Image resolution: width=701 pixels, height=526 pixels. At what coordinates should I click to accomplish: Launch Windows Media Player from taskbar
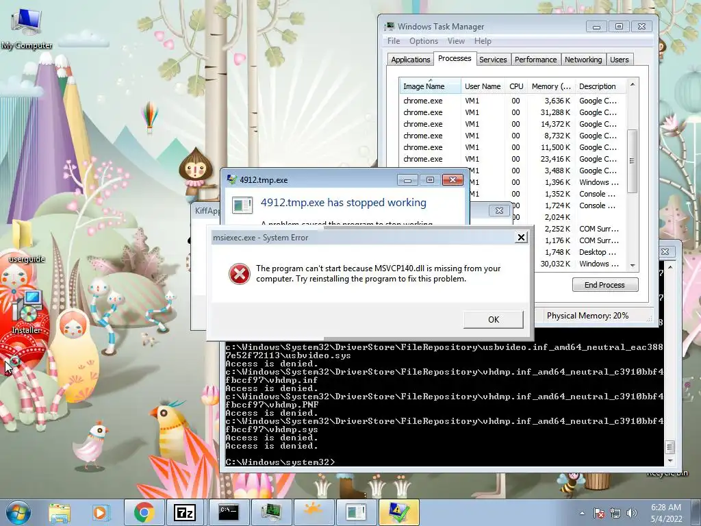click(x=100, y=512)
